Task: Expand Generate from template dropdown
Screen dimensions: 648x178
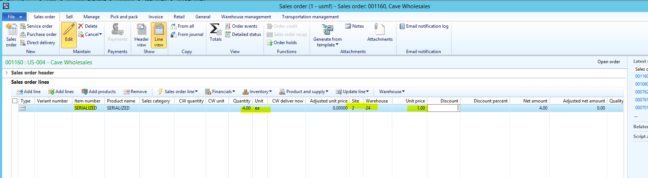Action: click(x=327, y=42)
